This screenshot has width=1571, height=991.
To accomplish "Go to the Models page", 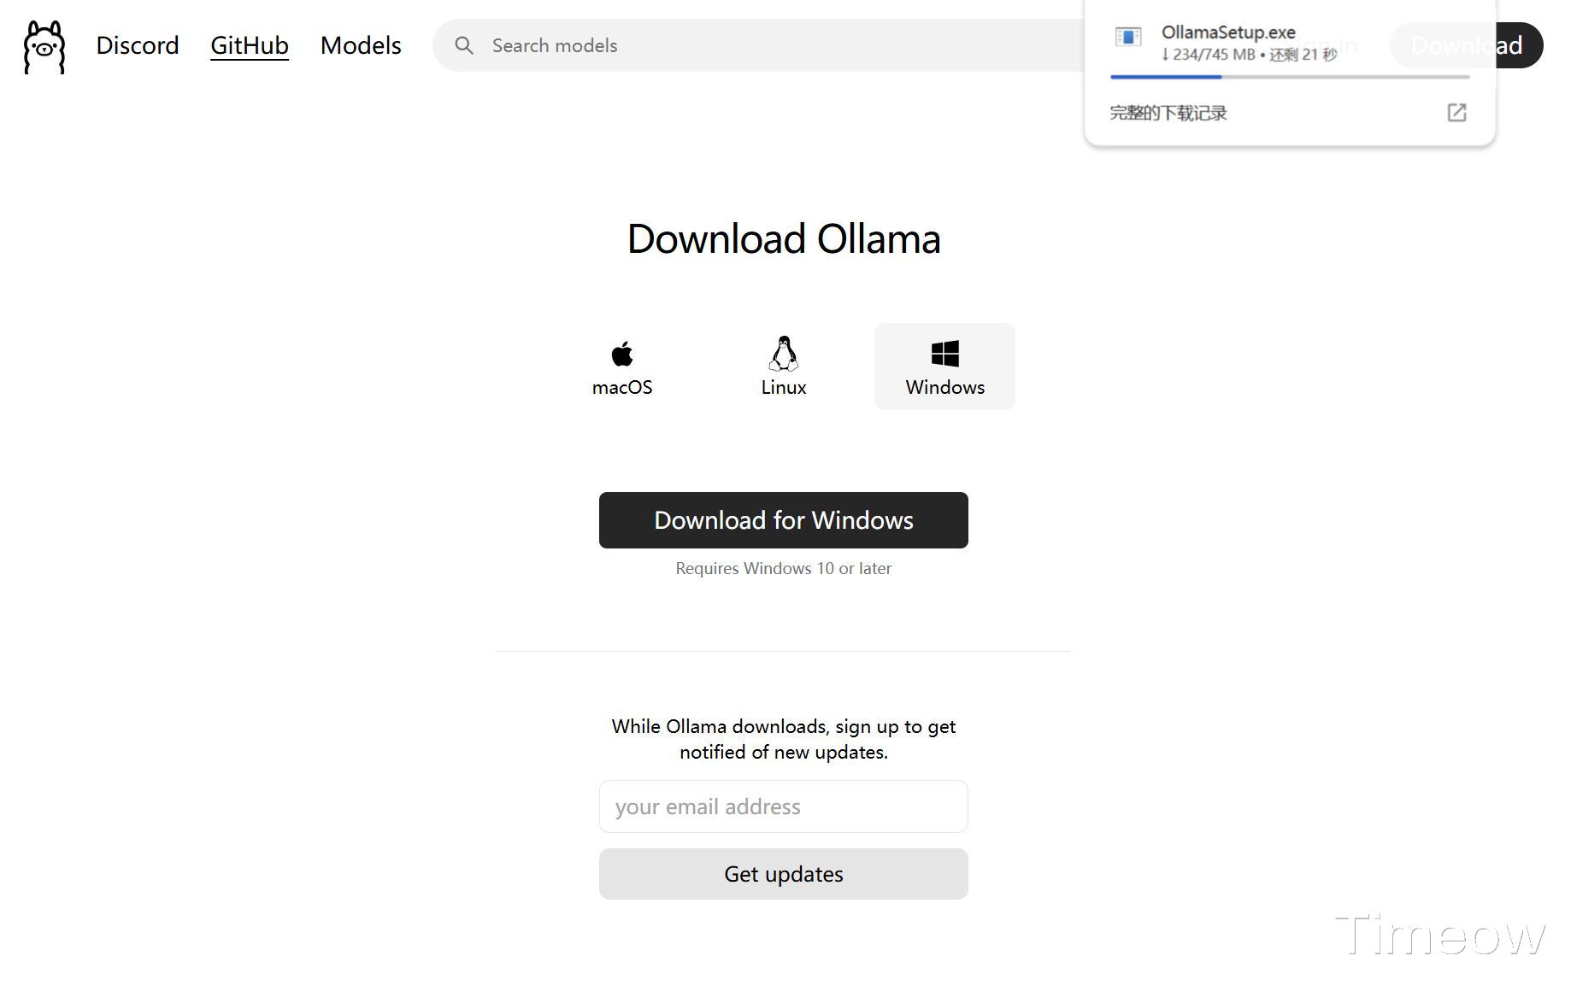I will 361,45.
